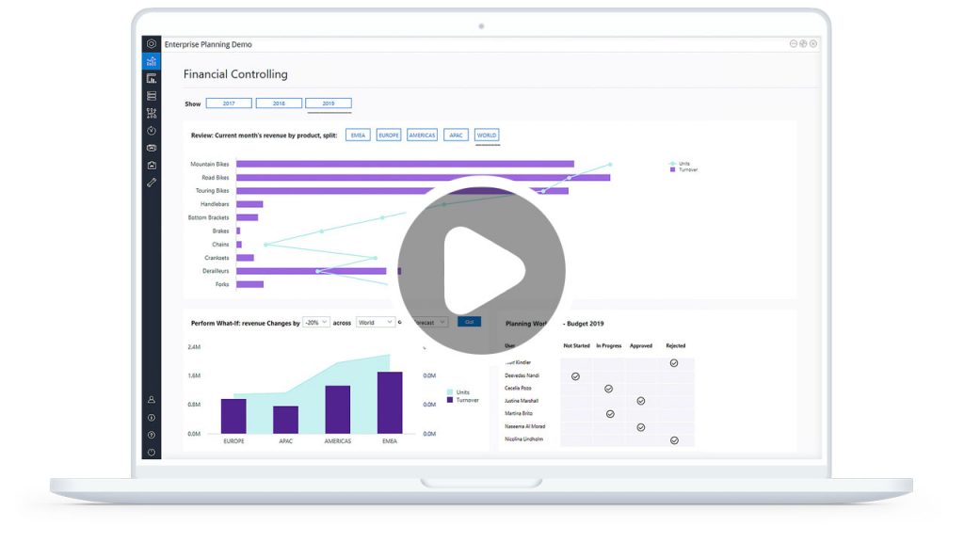Click the "Rejected" column header
964x542 pixels.
coord(676,346)
